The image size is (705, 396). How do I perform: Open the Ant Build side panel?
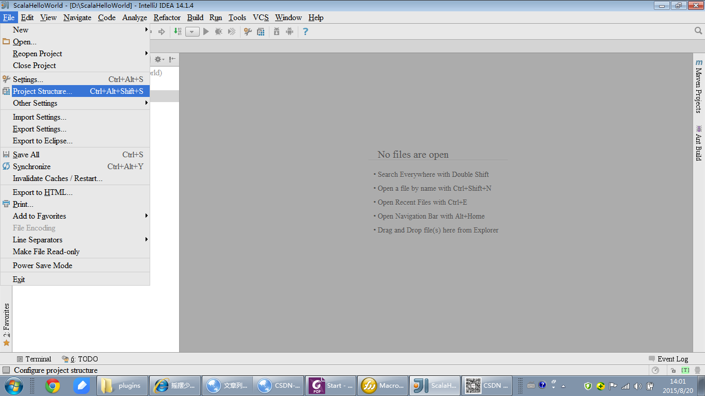(699, 143)
